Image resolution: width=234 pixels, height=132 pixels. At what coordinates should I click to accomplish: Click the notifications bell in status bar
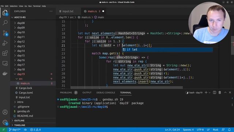click(x=229, y=129)
